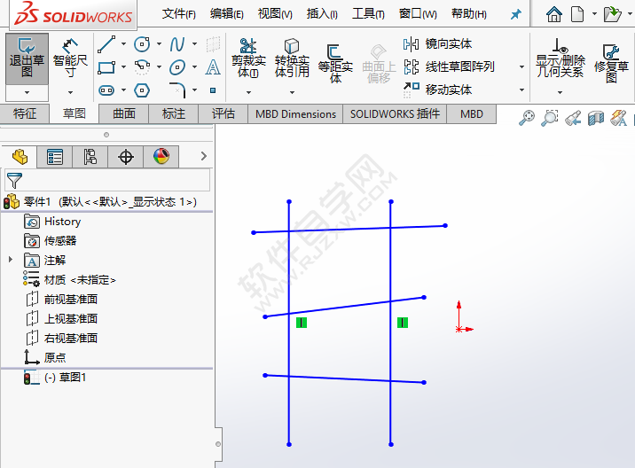Switch to the MBD Dimensions tab
Screen dimensions: 635x468
tap(295, 114)
